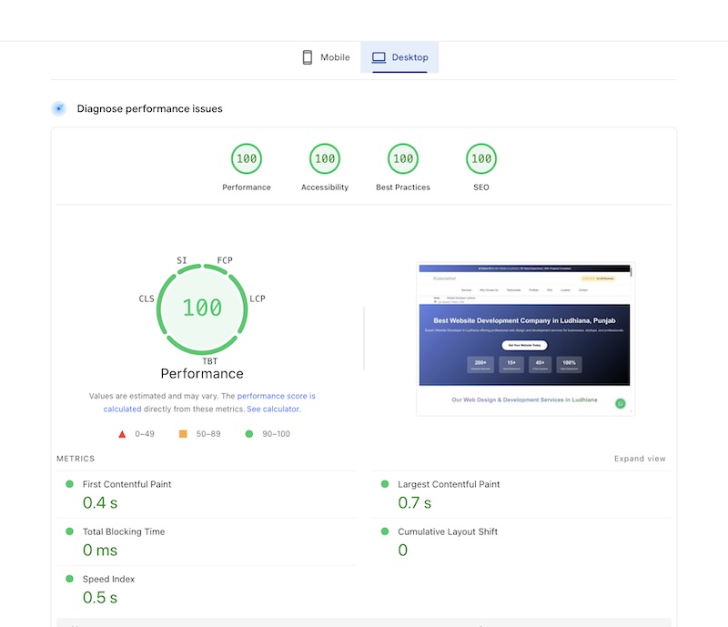Viewport: 728px width, 627px height.
Task: Click the large Performance 100 gauge
Action: 202,308
